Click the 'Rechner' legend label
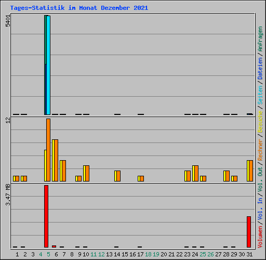Image resolution: width=266 pixels, height=260 pixels. pyautogui.click(x=260, y=150)
